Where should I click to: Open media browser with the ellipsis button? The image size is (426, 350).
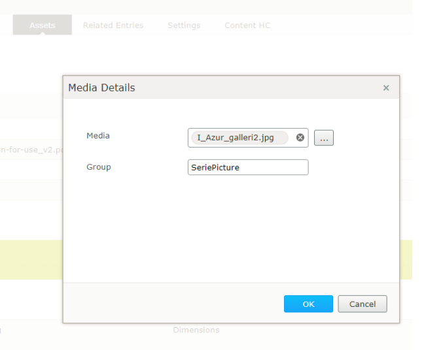(324, 138)
